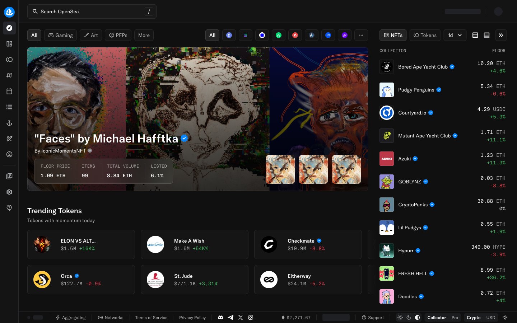Screen dimensions: 517x323
Task: Expand more chain filters ellipsis button
Action: pos(361,35)
